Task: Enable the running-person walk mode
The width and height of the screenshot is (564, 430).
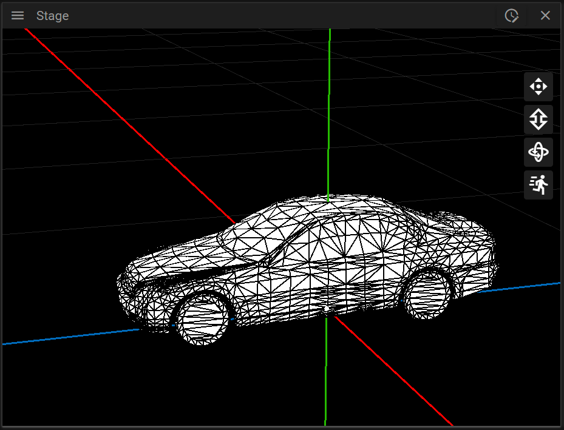Action: [538, 185]
